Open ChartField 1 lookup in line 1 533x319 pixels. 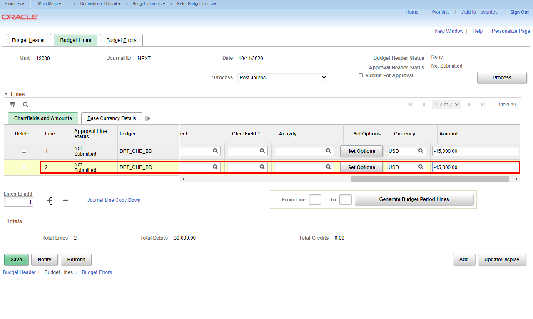[x=262, y=151]
